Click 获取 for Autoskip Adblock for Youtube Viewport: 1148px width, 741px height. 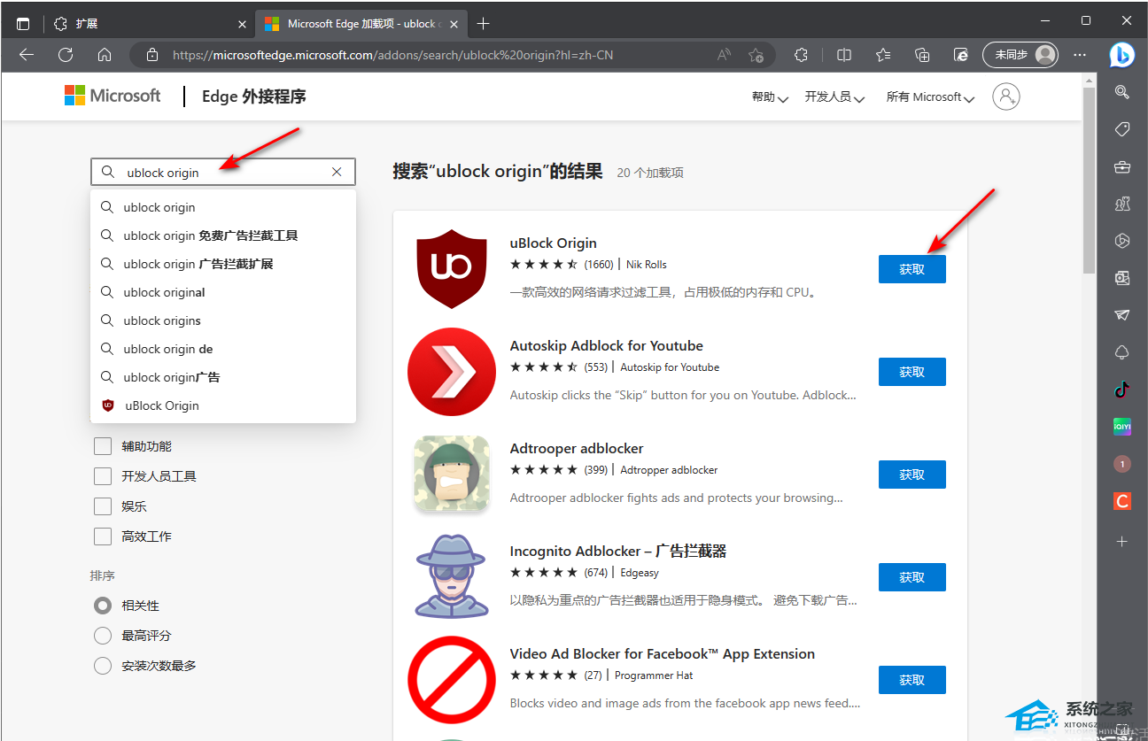coord(911,372)
